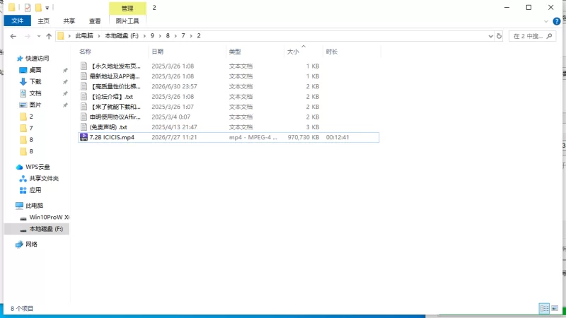The width and height of the screenshot is (566, 318).
Task: Open the 文件 menu tab
Action: pyautogui.click(x=17, y=21)
